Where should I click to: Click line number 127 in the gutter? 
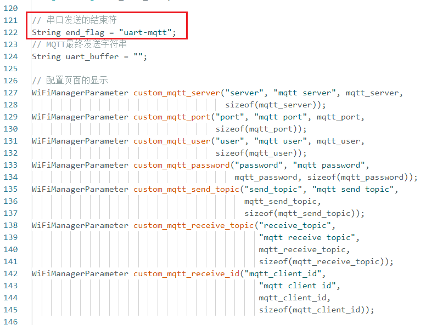(x=10, y=93)
